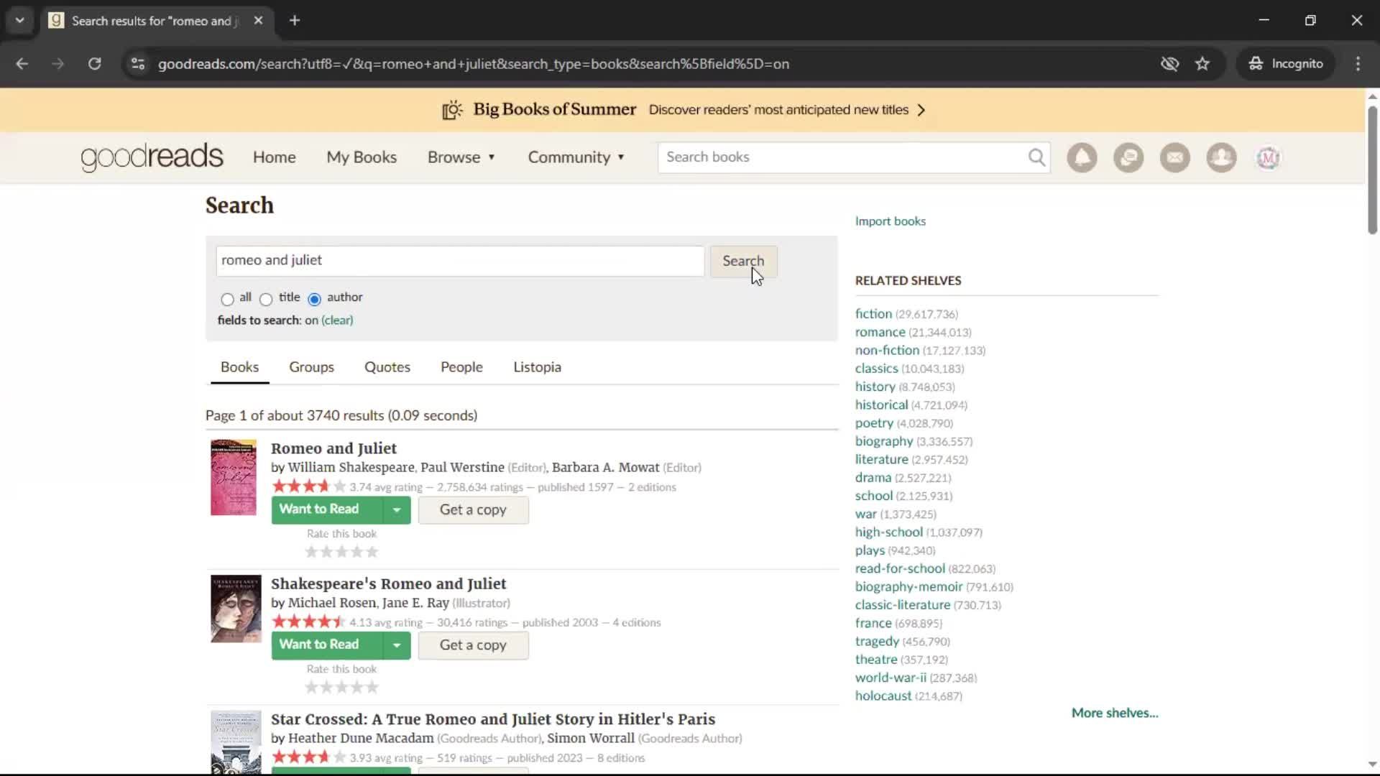Click the Big Books of Summer sun icon
This screenshot has height=776, width=1380.
(452, 110)
